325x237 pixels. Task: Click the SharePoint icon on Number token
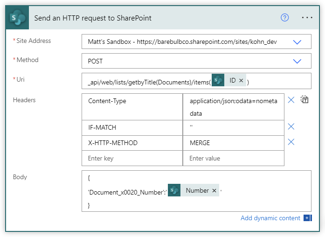point(174,190)
